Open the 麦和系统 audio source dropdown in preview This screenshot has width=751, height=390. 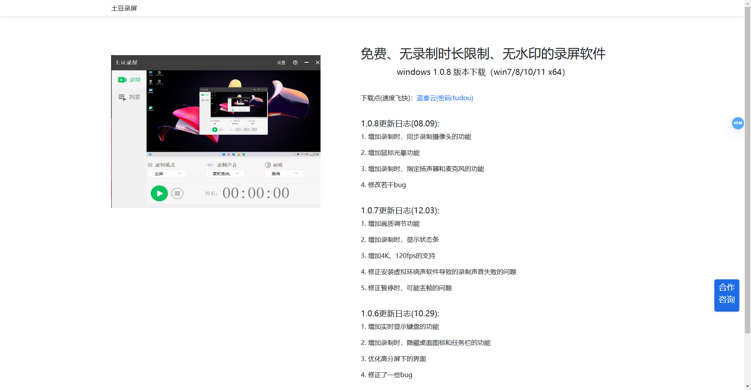coord(225,173)
